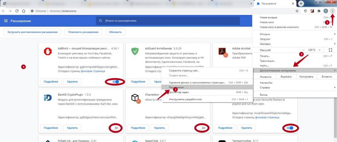337x142 pixels.
Task: Turn off toggle on the mcakfkioeanh identifier card
Action: tap(290, 128)
